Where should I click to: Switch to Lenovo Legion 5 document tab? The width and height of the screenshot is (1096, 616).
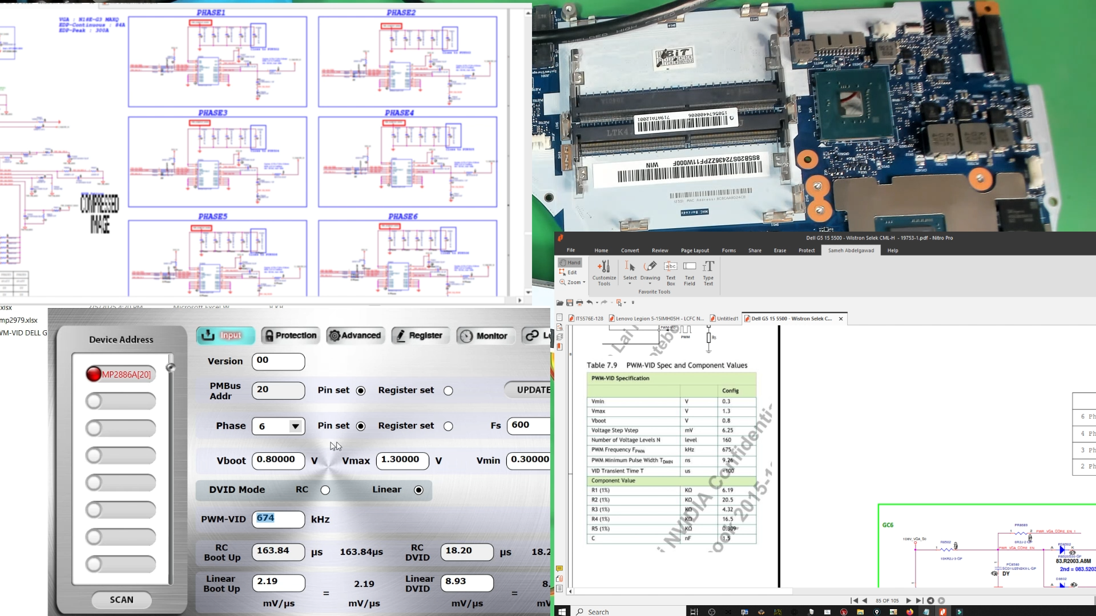pyautogui.click(x=656, y=318)
